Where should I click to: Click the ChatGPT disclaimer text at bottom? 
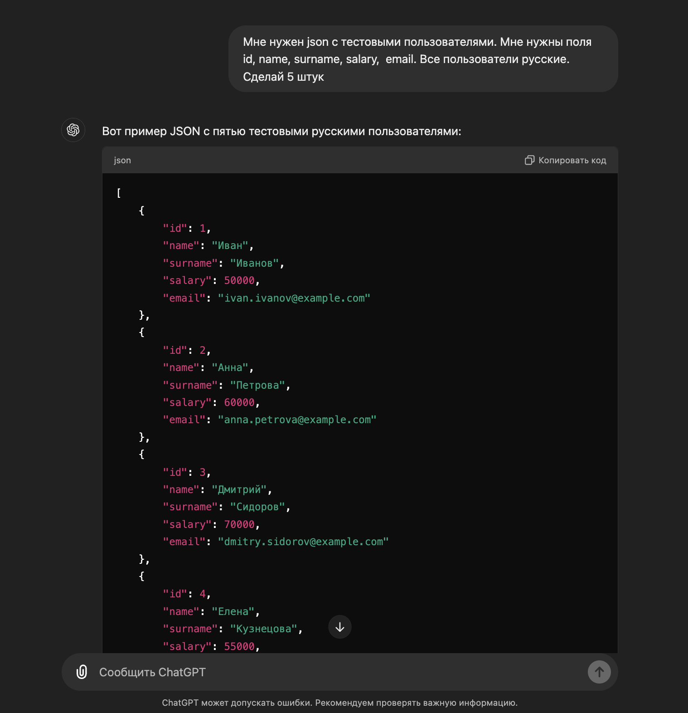coord(339,703)
